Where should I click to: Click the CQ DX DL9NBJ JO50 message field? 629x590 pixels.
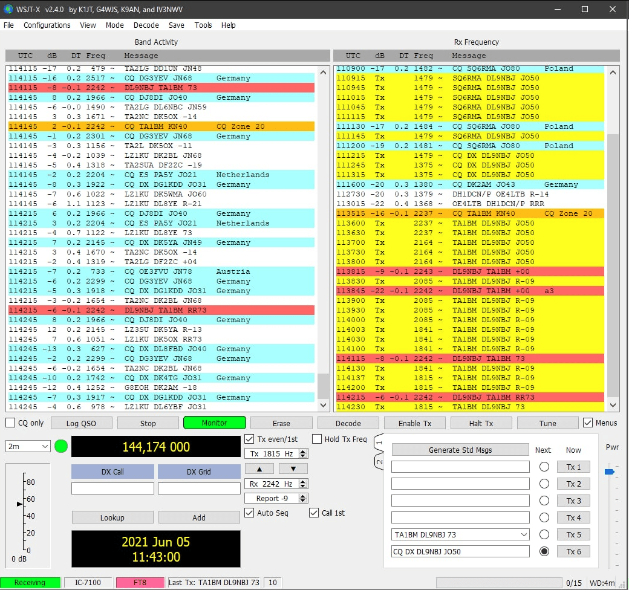(460, 551)
